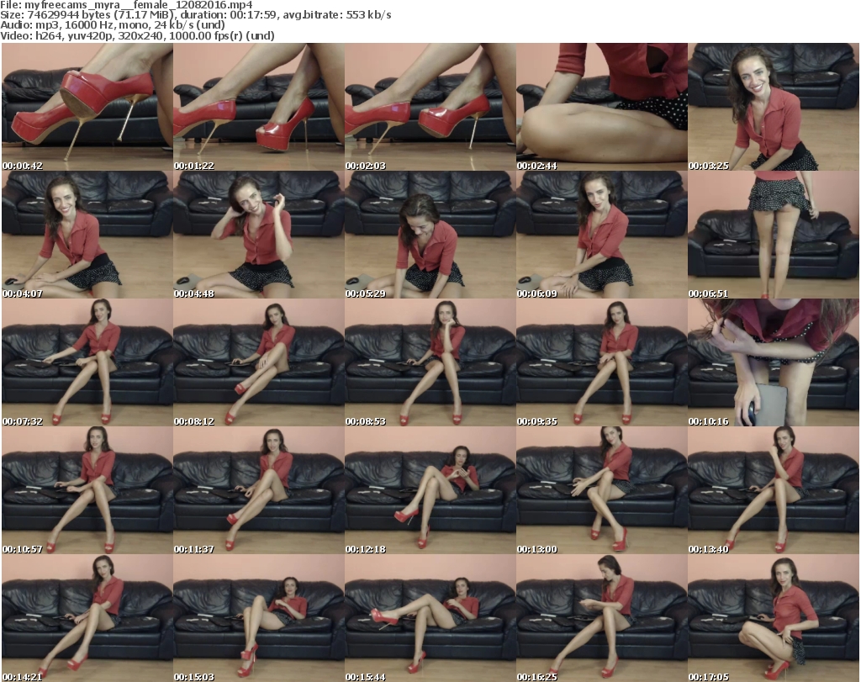Select the thumbnail stamped 00:03:25

coord(774,107)
